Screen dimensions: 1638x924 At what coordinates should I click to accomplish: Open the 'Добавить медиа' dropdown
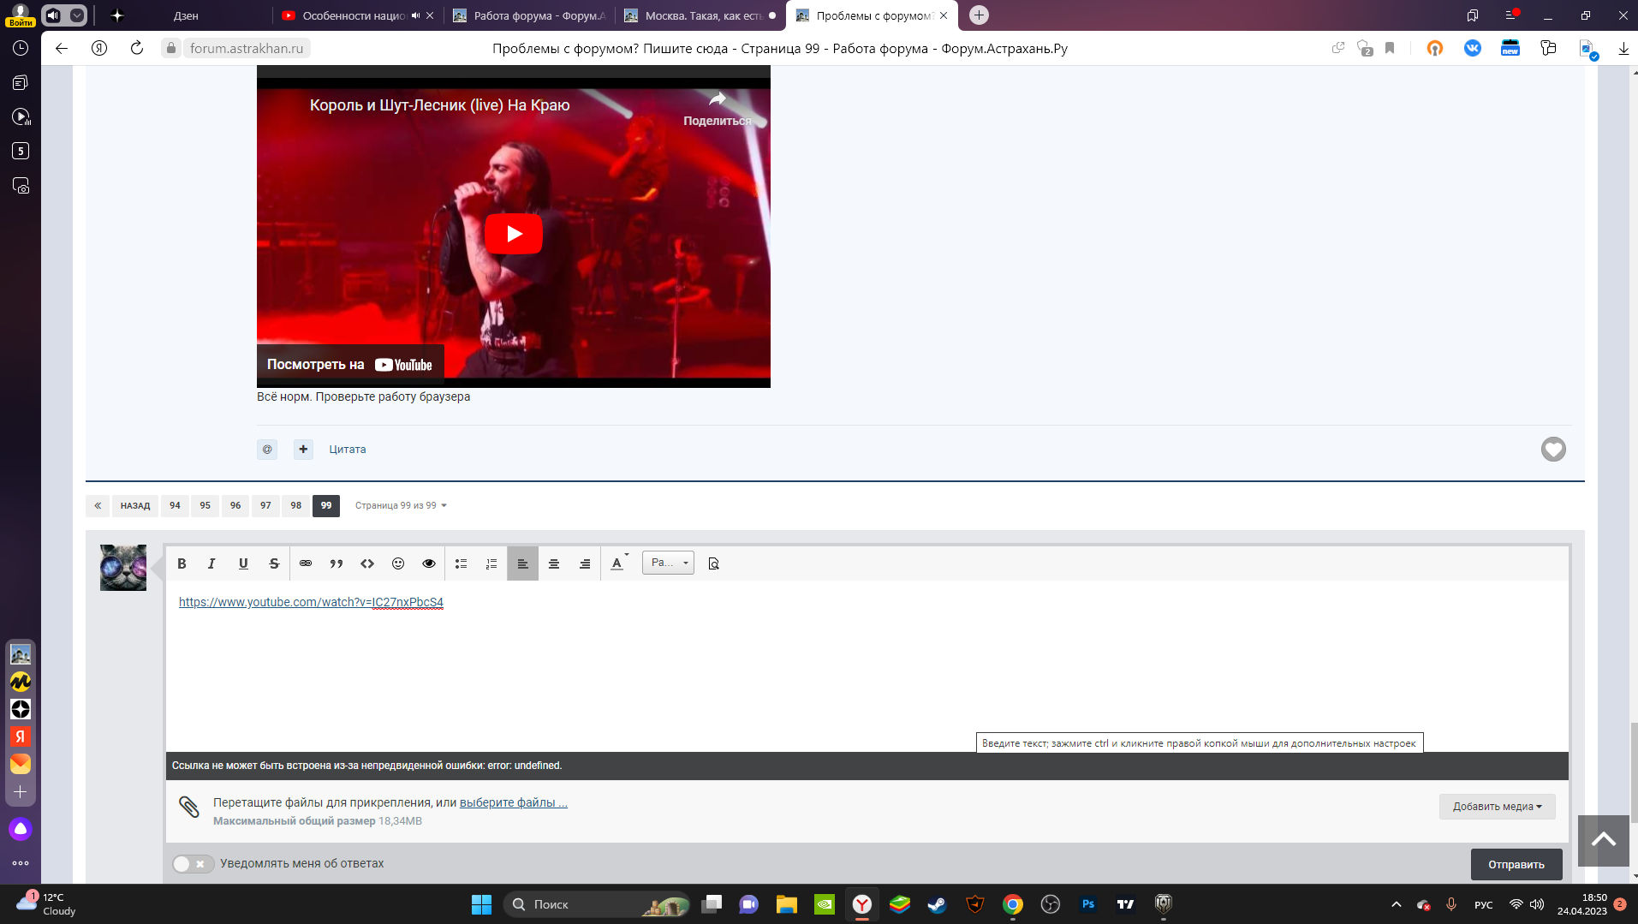(x=1497, y=807)
